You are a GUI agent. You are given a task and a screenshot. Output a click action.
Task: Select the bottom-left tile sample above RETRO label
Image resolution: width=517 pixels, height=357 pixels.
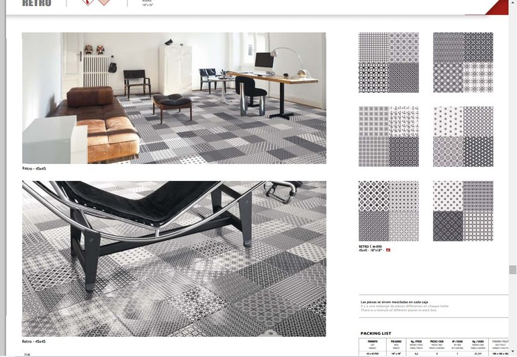point(389,211)
